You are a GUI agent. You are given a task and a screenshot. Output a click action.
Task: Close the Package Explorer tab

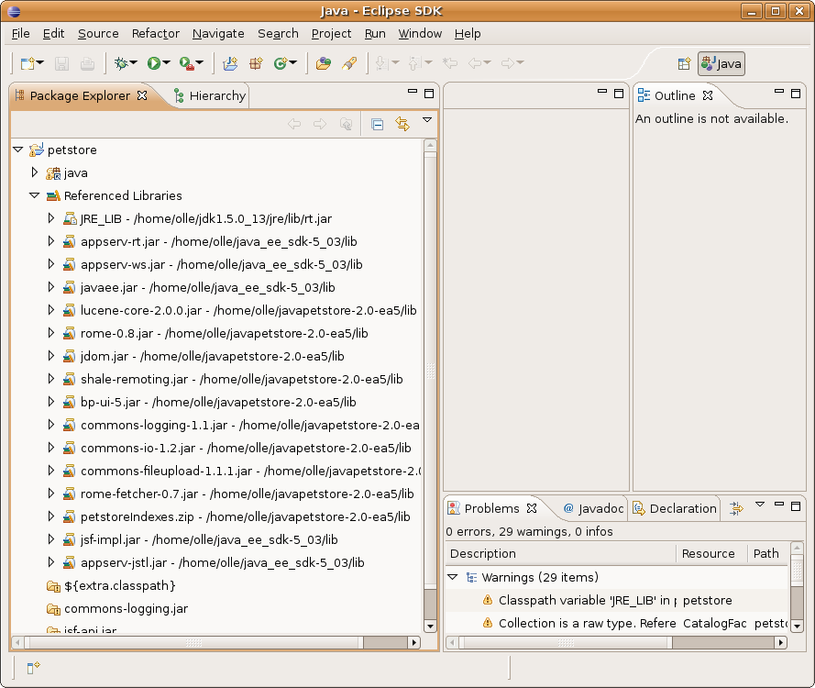point(142,95)
